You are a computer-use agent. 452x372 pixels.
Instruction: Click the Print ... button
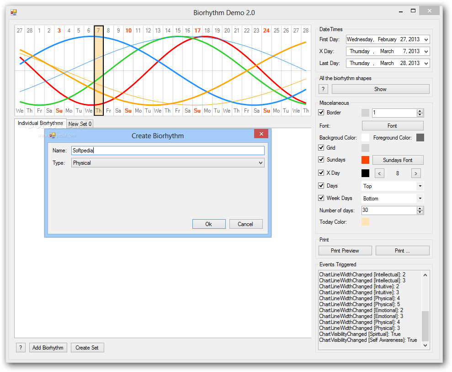pyautogui.click(x=403, y=251)
